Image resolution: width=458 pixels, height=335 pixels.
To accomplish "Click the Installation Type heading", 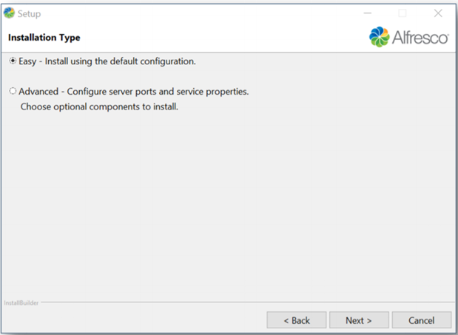I will 44,38.
